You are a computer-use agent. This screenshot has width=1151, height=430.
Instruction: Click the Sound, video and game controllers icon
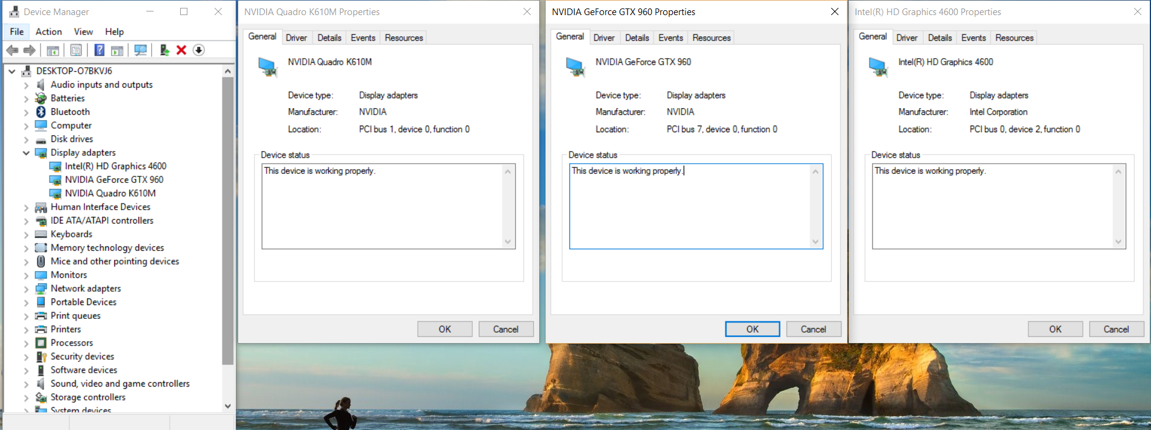tap(41, 383)
